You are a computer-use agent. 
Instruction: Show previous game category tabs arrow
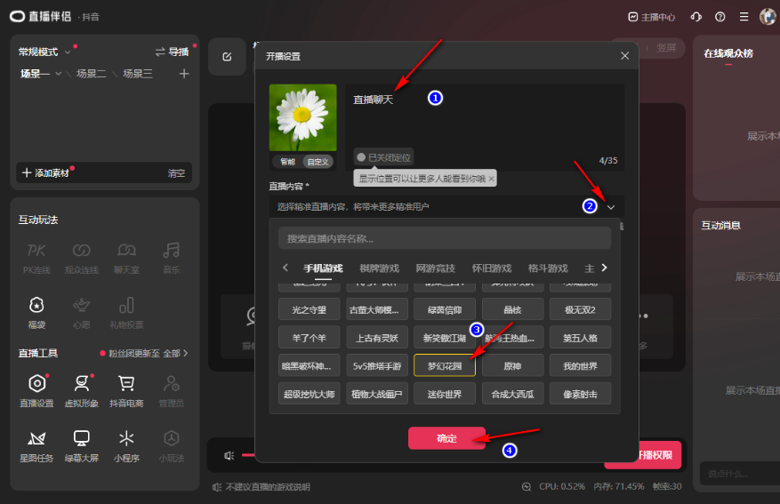tap(285, 268)
